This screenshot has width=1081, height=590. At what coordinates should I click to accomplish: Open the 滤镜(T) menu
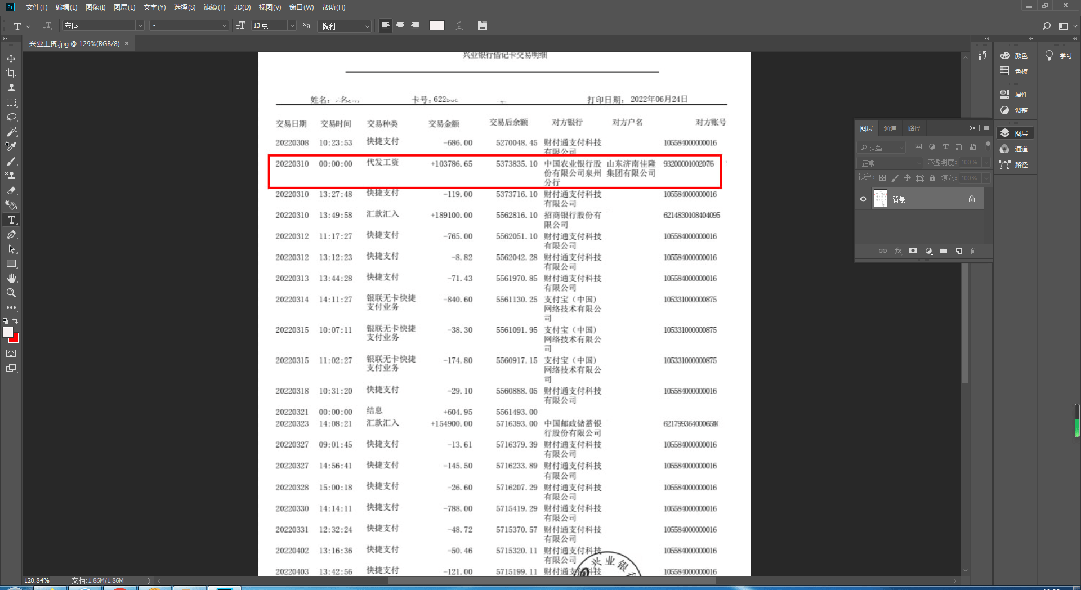tap(214, 7)
